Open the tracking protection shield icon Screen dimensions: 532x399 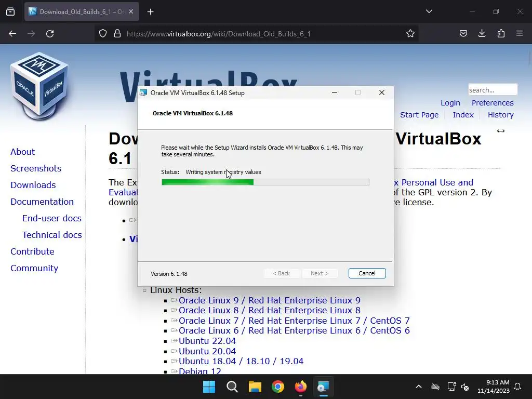click(x=103, y=34)
